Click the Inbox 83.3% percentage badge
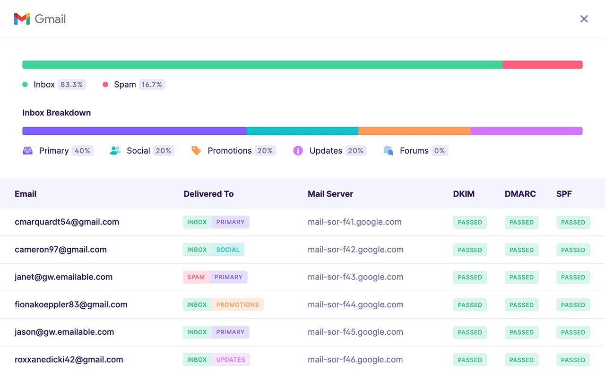Viewport: 605px width, 373px height. tap(72, 85)
